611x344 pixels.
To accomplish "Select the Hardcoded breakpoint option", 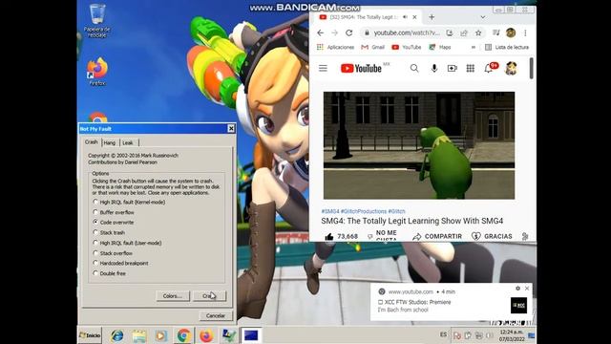I will tap(120, 264).
